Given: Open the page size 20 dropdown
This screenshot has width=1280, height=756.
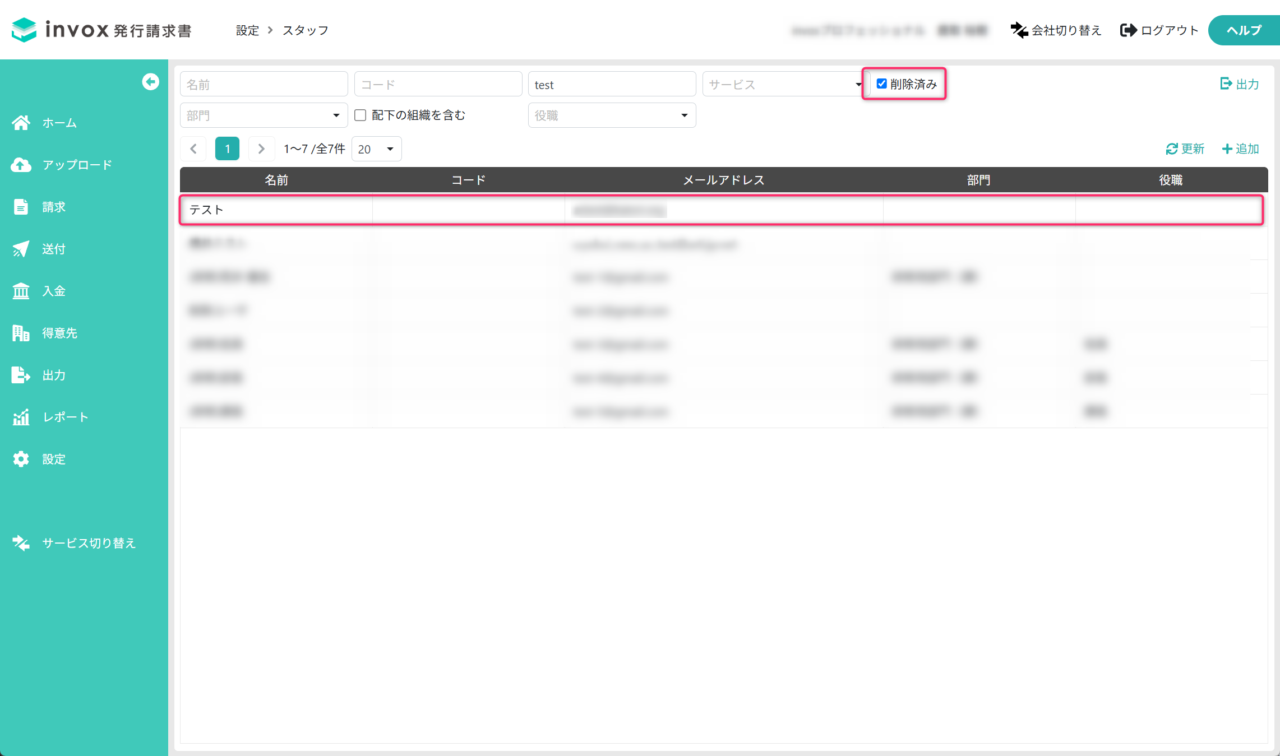Looking at the screenshot, I should click(x=376, y=149).
